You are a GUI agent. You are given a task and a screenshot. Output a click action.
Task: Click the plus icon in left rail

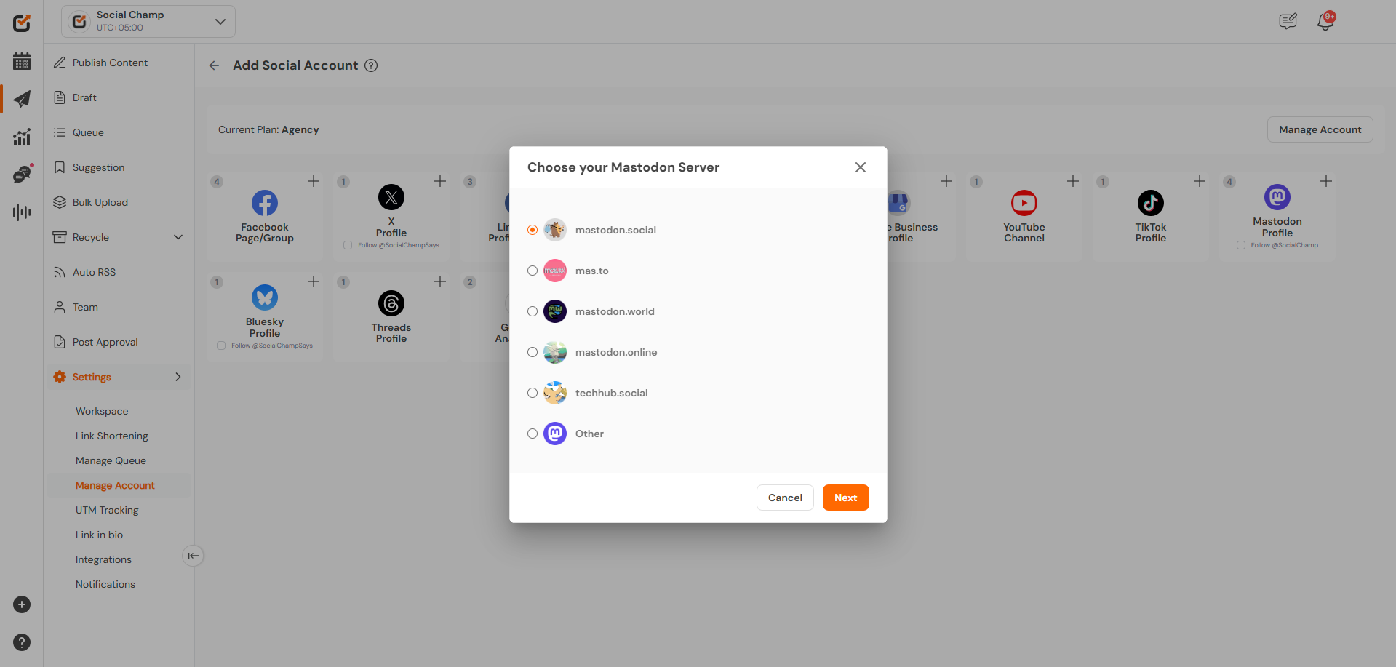point(22,604)
